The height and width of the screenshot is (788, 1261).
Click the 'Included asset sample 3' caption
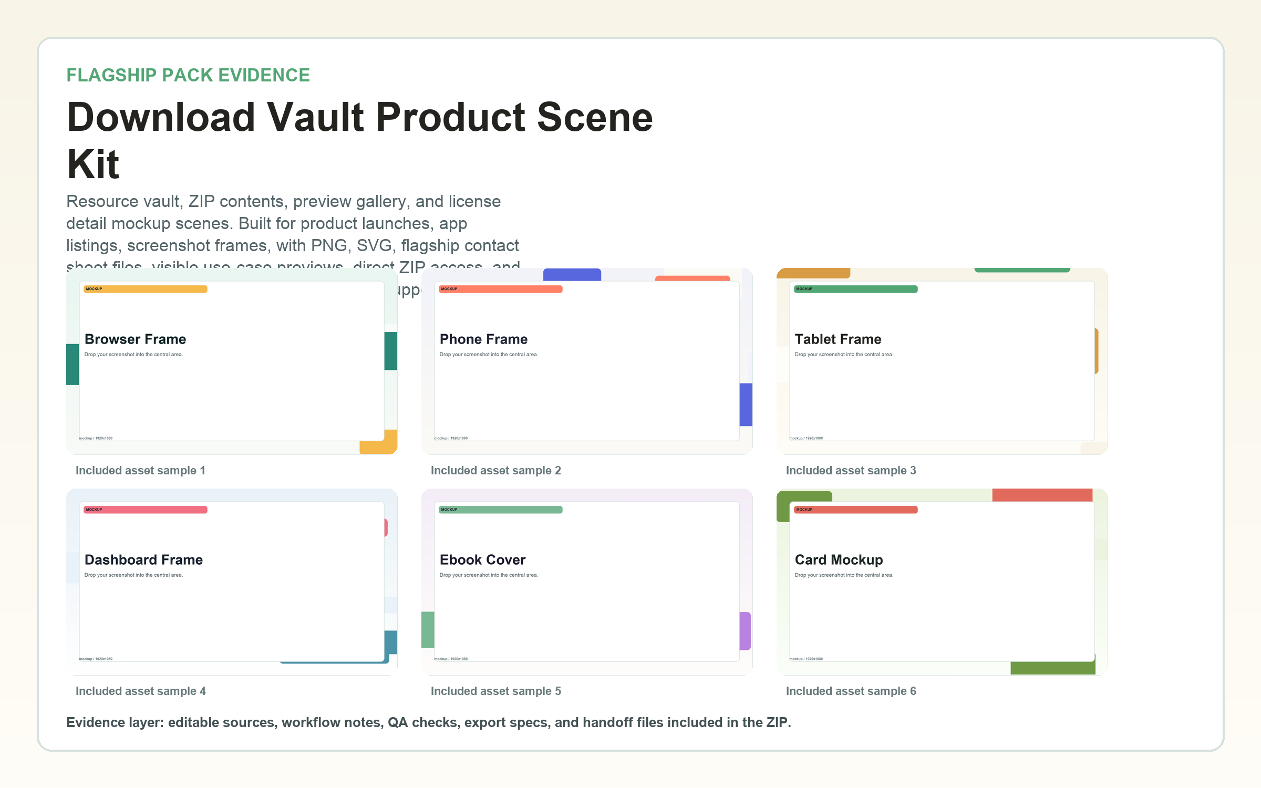click(851, 471)
